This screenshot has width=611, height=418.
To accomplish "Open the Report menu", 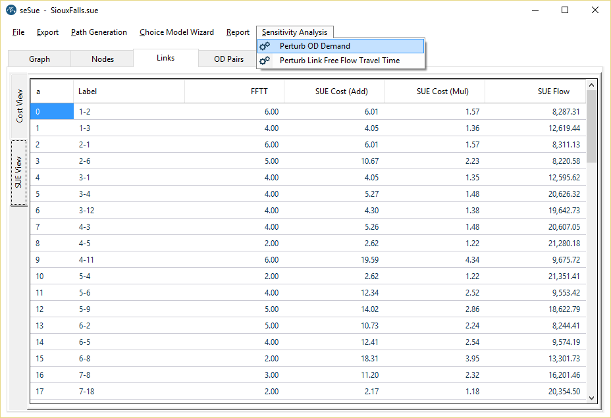I will (x=238, y=32).
